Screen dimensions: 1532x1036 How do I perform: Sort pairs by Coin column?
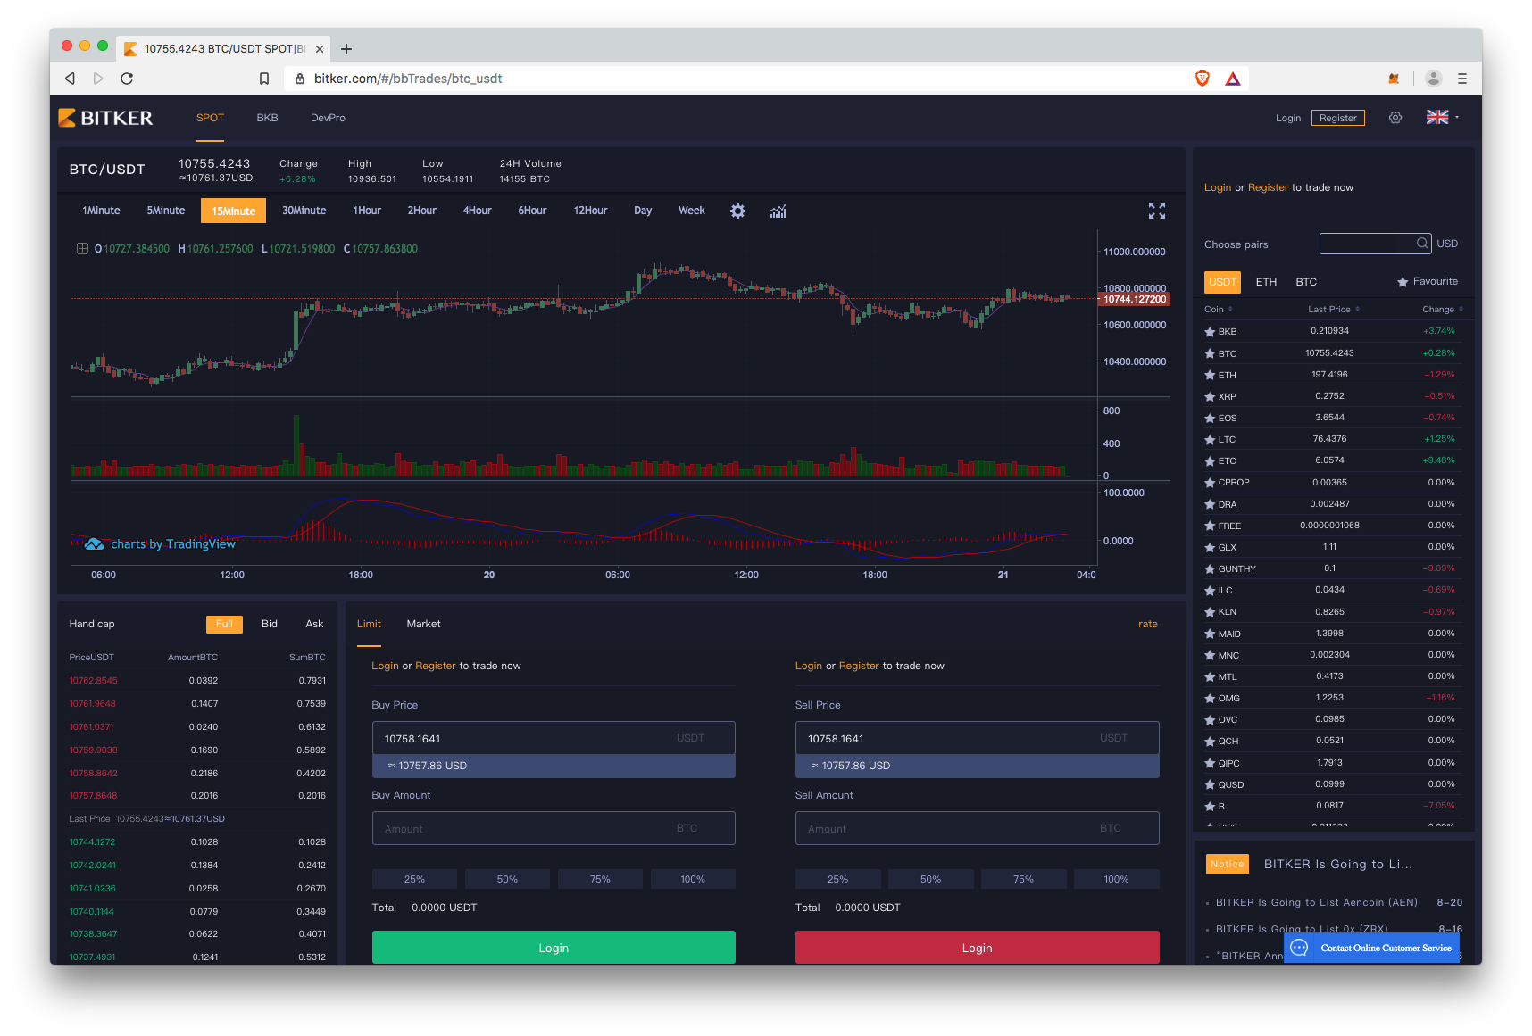tap(1218, 310)
